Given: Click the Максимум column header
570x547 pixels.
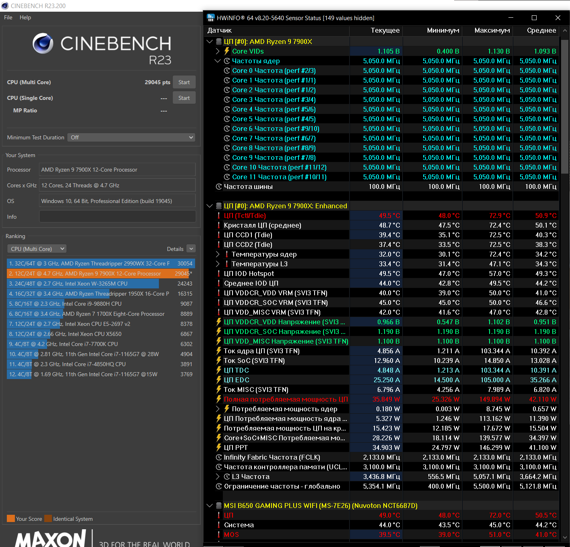Looking at the screenshot, I should 488,31.
